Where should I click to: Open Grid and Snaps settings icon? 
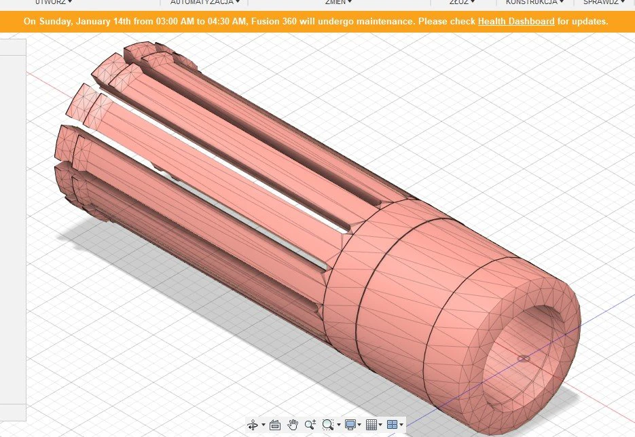click(x=371, y=425)
